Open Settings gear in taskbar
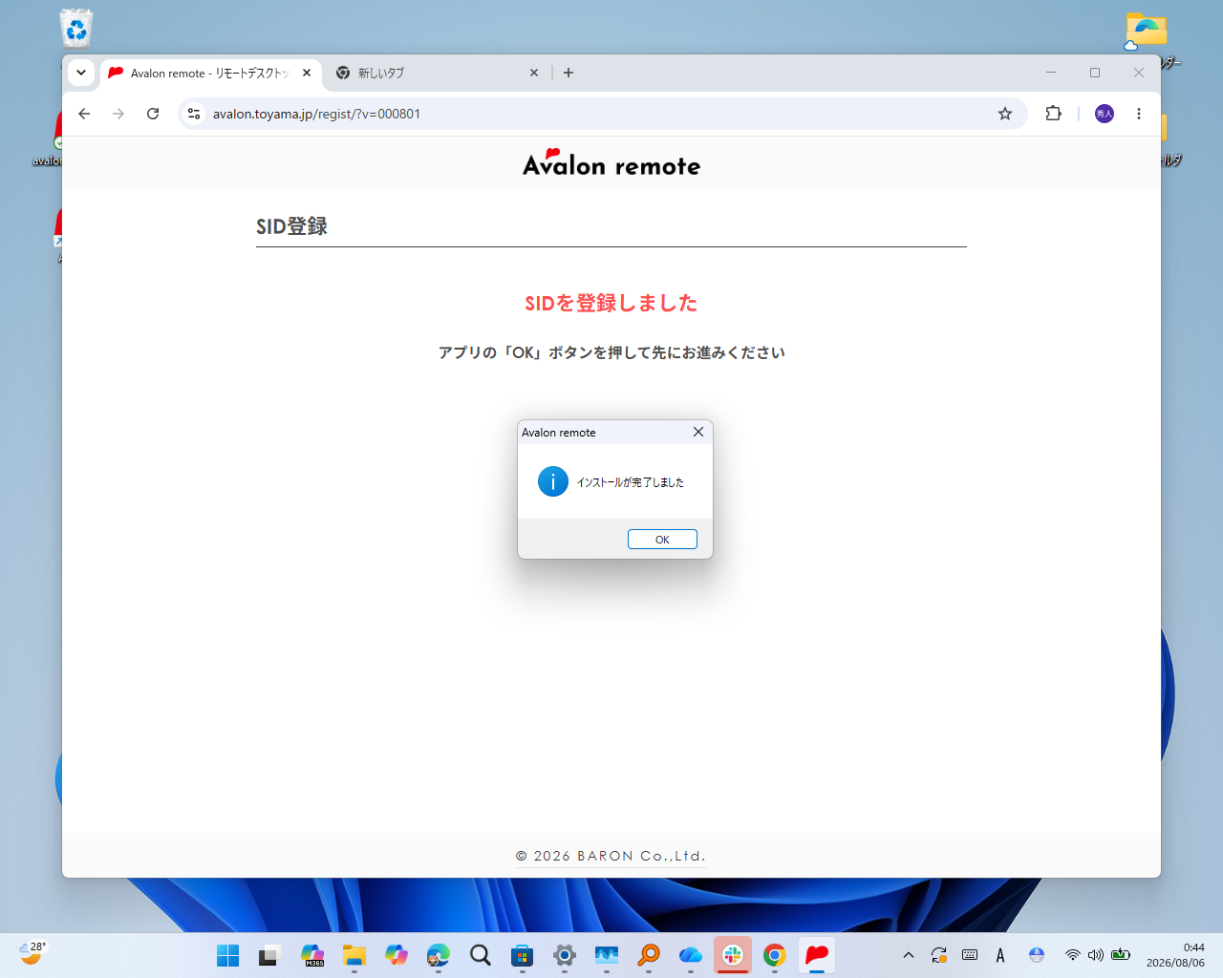 (x=565, y=955)
